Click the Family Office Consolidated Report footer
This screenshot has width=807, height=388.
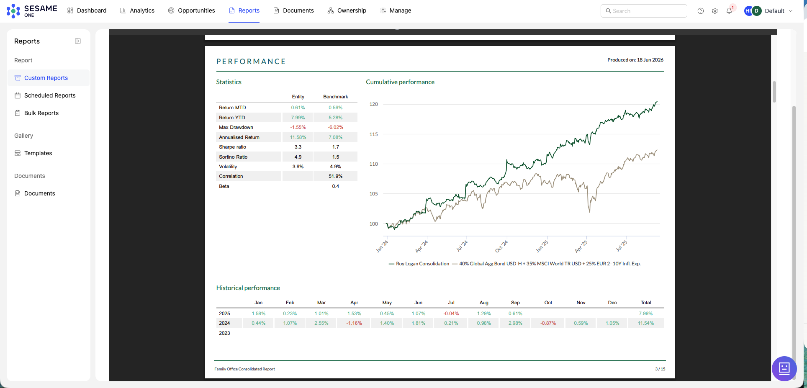pyautogui.click(x=244, y=369)
